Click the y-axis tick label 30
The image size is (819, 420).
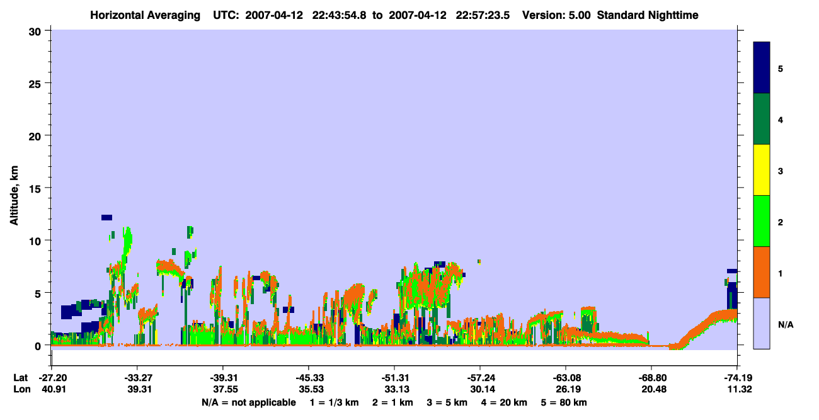[x=37, y=30]
